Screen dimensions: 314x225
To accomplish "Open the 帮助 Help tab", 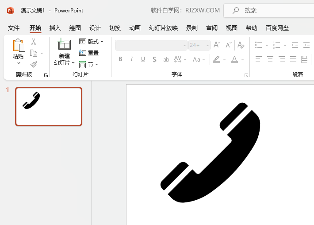I will pyautogui.click(x=252, y=28).
